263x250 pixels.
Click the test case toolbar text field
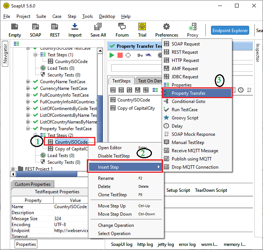coord(136,68)
